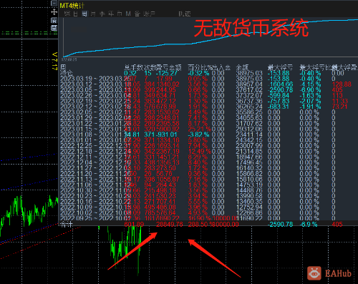This screenshot has width=358, height=284.
Task: Click the yellow V 7.17 version label
Action: click(x=55, y=61)
